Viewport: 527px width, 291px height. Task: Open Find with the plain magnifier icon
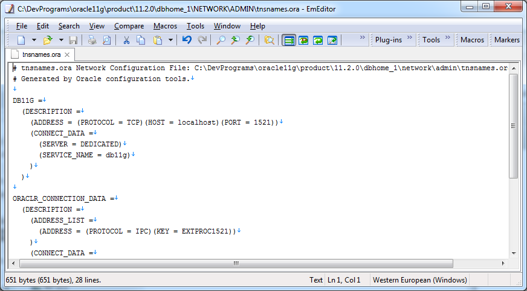pos(221,40)
